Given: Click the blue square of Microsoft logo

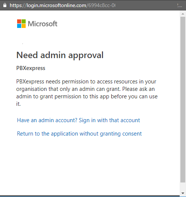Looking at the screenshot, I should (x=19, y=26).
